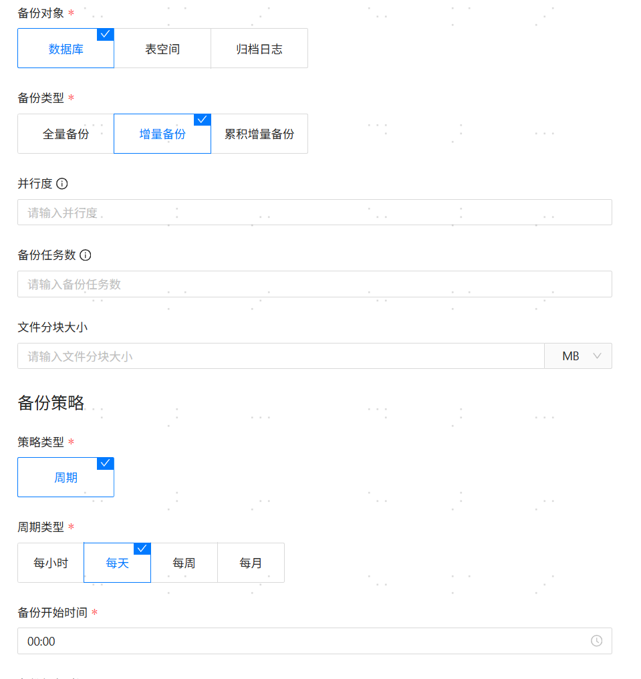Choose 每周 period type

pyautogui.click(x=184, y=563)
